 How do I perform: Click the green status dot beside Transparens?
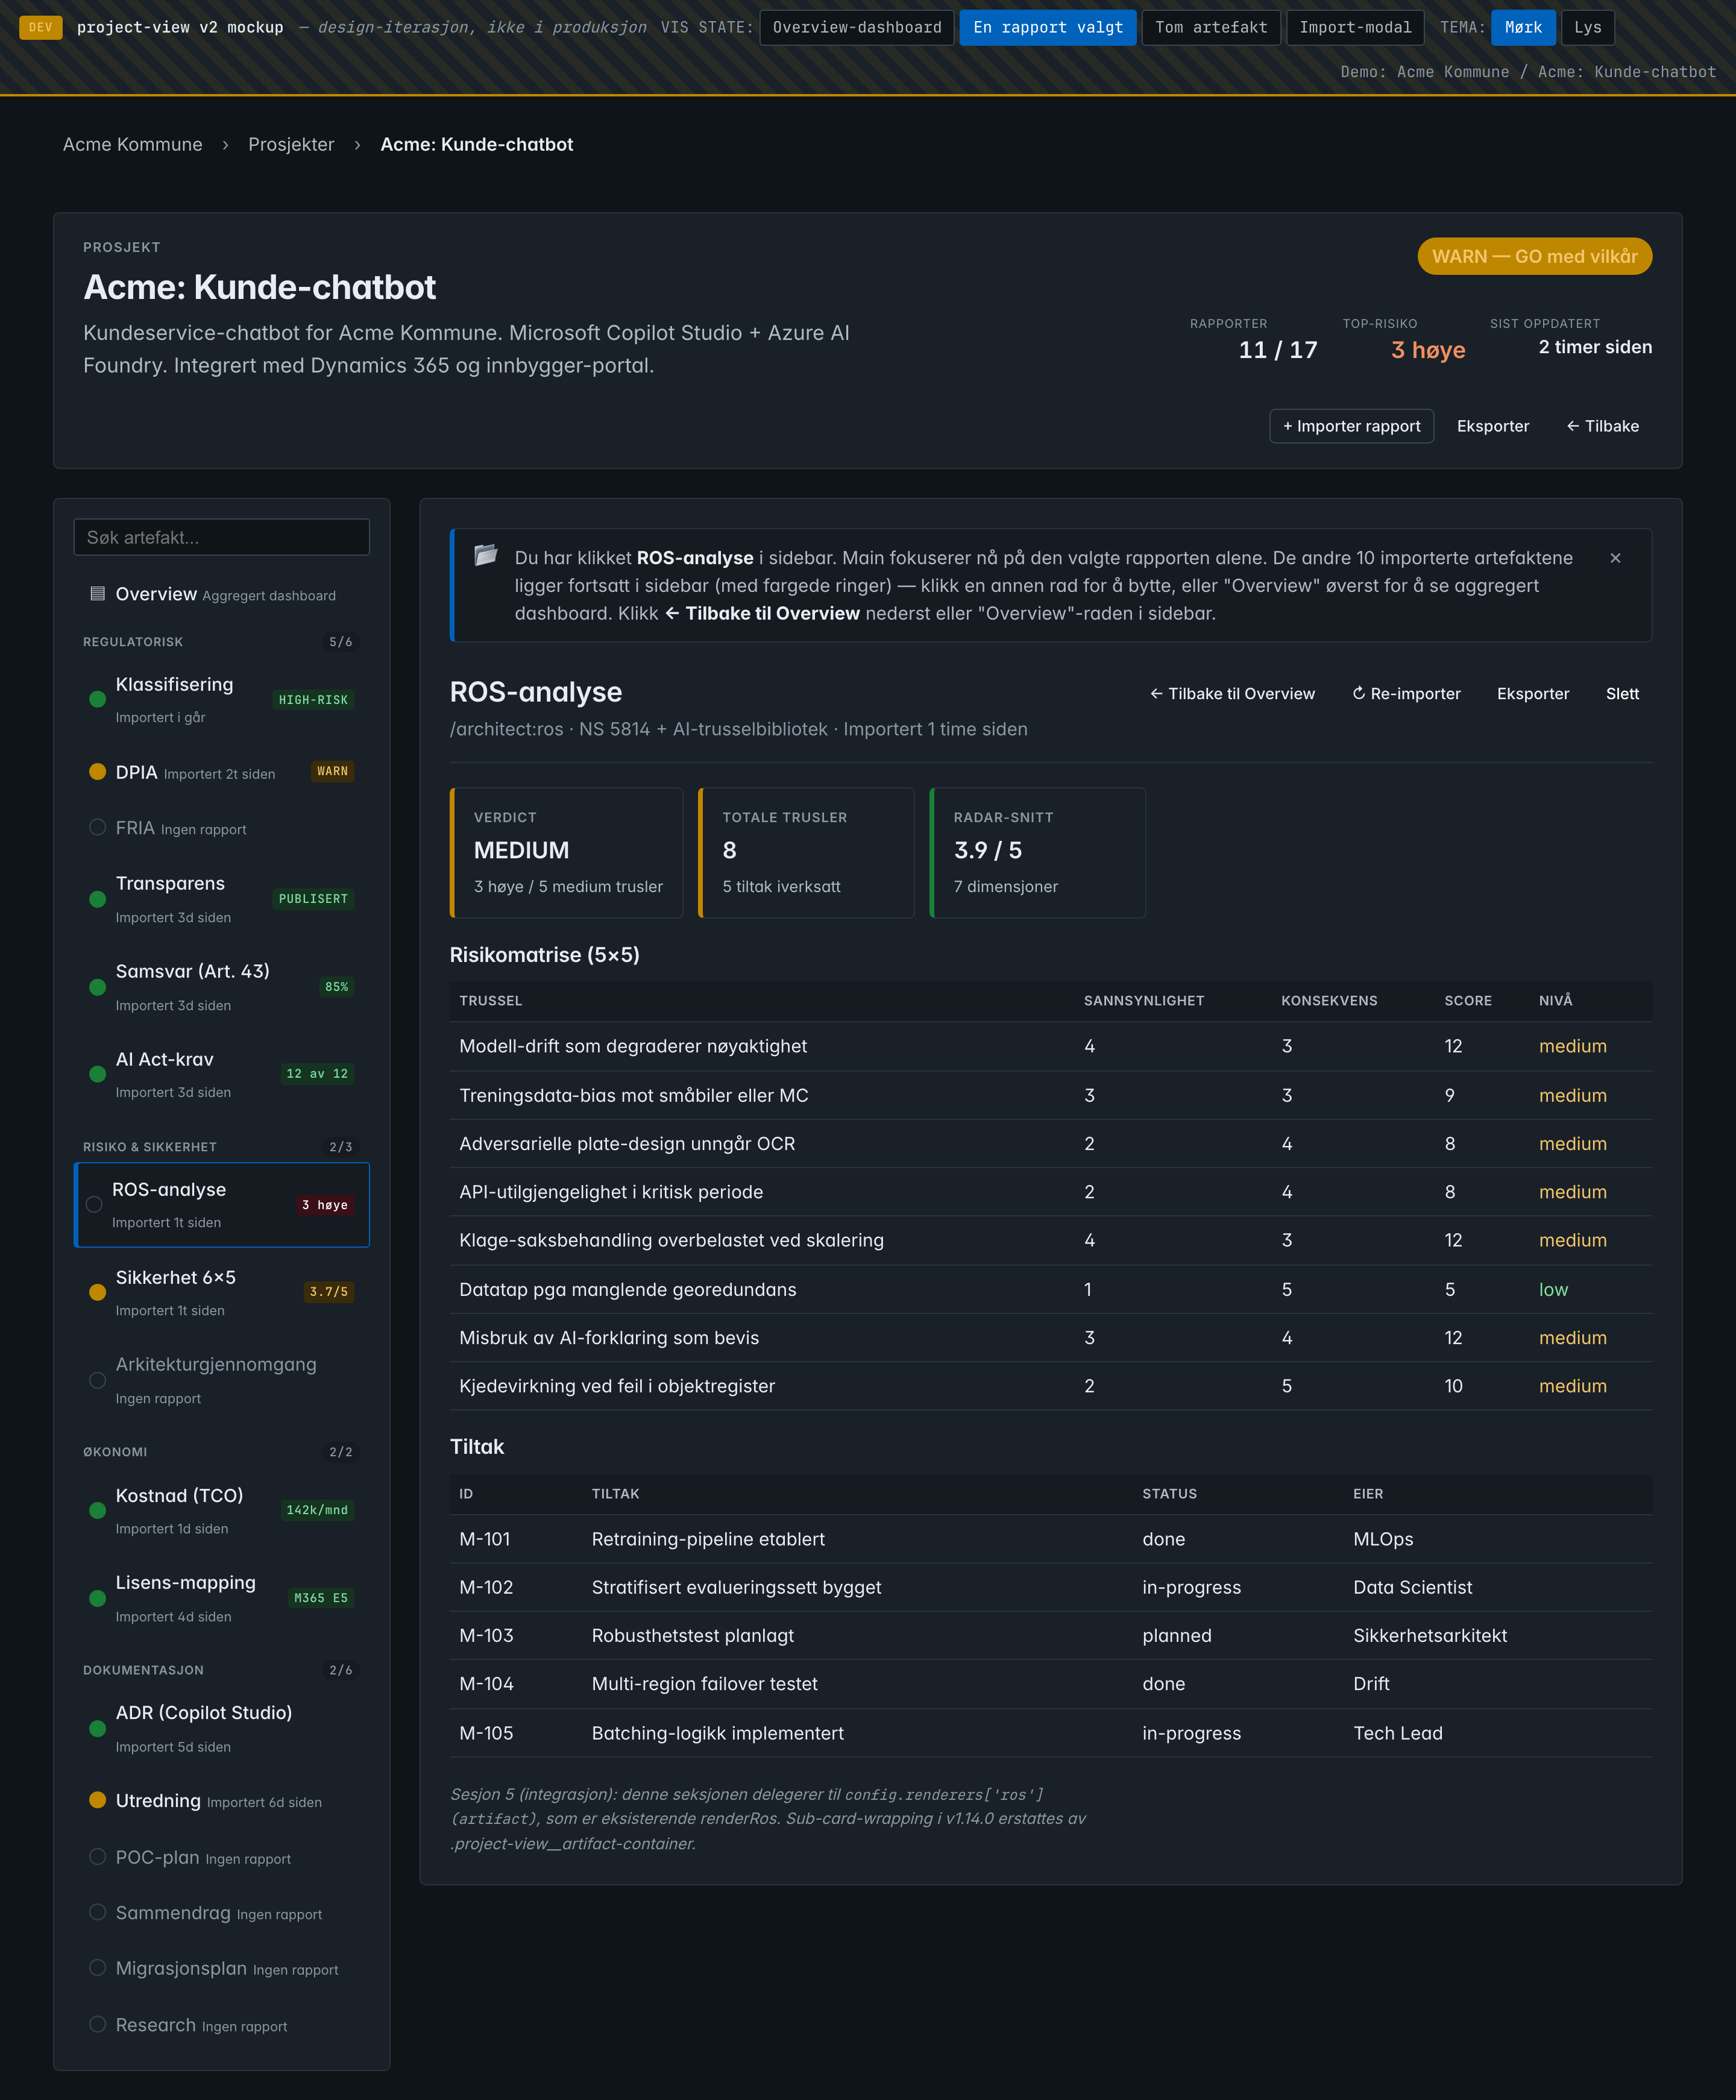point(97,899)
